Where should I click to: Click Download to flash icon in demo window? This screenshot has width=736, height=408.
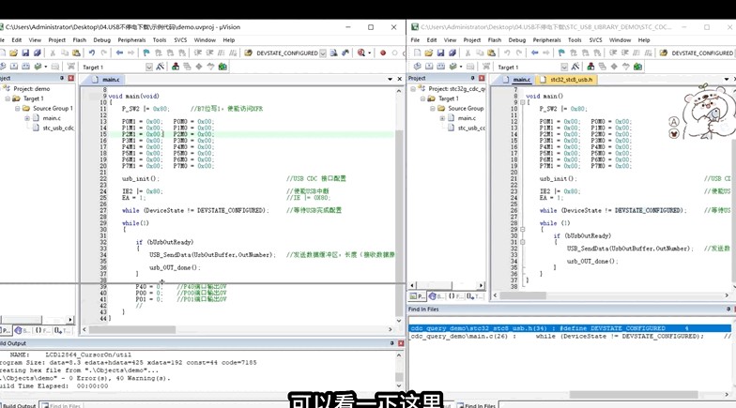tap(71, 67)
